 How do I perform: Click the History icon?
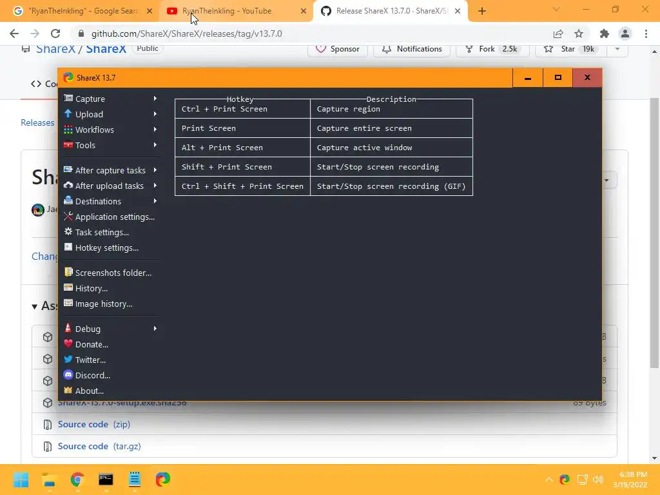point(68,287)
